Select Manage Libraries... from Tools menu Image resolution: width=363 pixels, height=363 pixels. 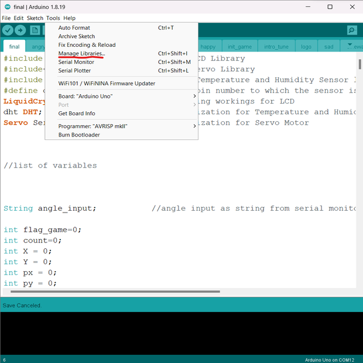(x=81, y=53)
